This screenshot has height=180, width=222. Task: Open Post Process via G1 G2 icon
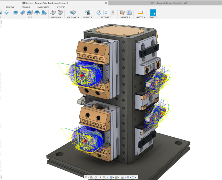106,12
